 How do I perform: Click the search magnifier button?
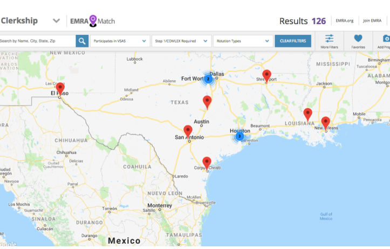point(82,41)
